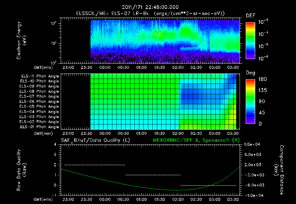Click the 10^2 energy axis tick label

point(53,23)
